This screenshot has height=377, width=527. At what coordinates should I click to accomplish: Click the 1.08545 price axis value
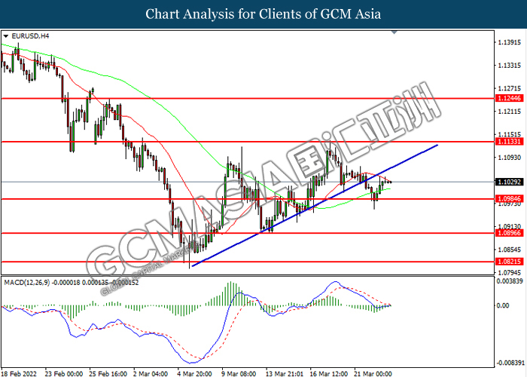pyautogui.click(x=510, y=250)
